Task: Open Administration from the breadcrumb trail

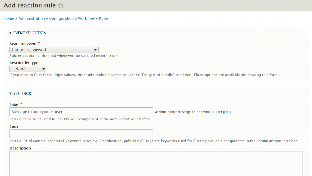Action: (31, 18)
